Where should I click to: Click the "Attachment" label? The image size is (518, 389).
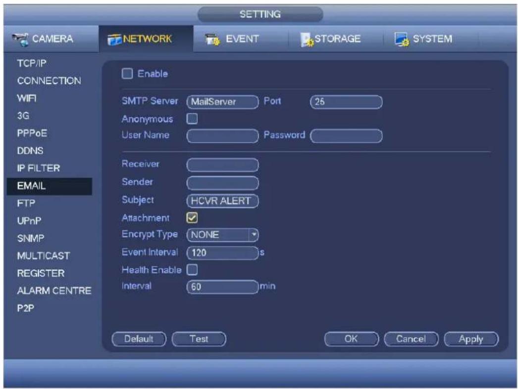(x=146, y=218)
